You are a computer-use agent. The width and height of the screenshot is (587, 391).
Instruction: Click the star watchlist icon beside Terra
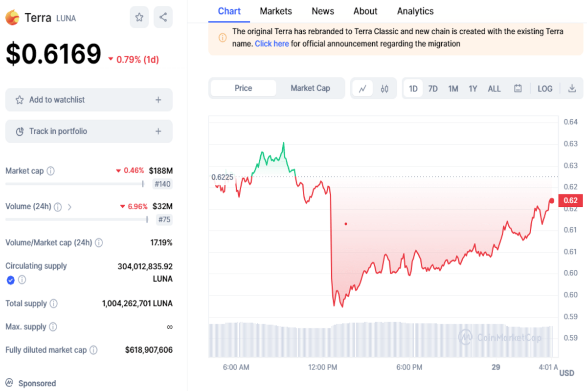(139, 17)
